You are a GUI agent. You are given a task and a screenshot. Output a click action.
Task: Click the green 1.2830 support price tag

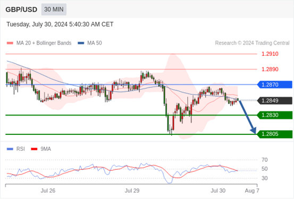pyautogui.click(x=274, y=115)
